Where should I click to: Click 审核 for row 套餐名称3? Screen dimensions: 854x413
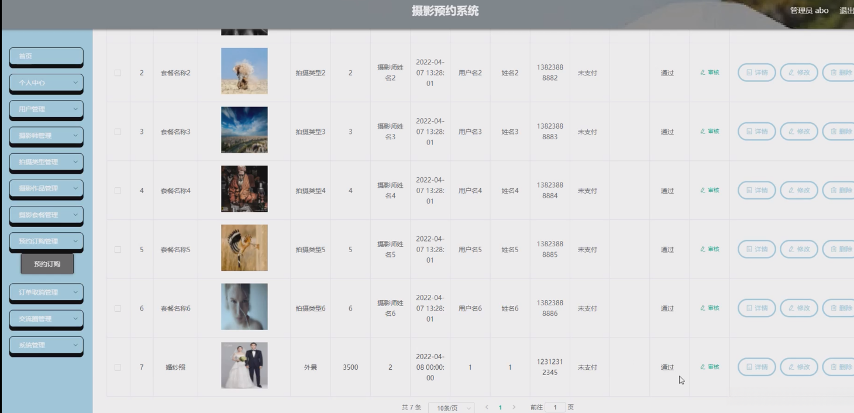[x=710, y=132]
